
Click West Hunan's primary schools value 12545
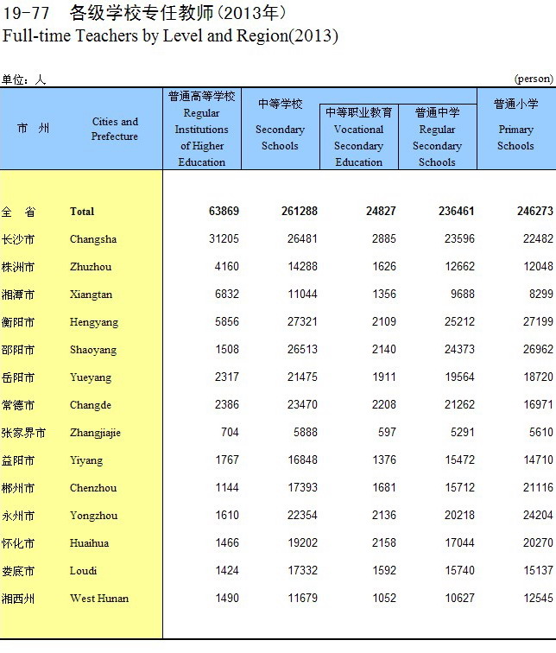pyautogui.click(x=538, y=598)
